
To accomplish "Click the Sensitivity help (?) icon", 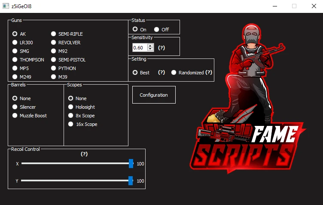I will click(x=161, y=48).
